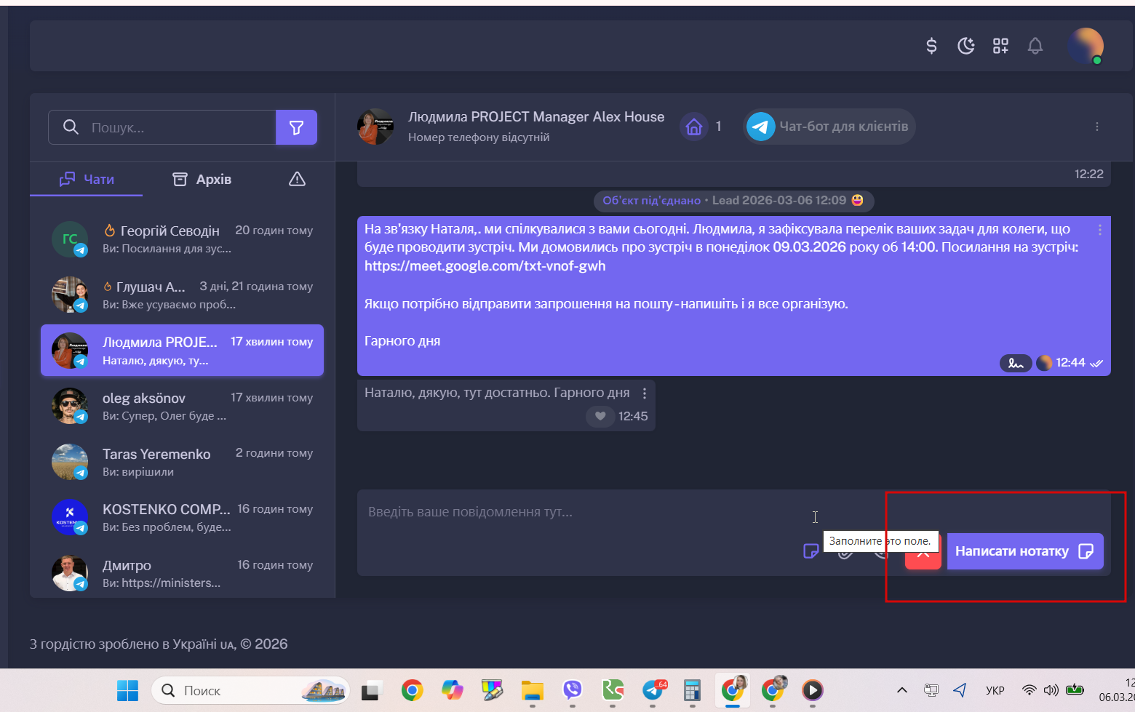Click the KOSTENKO company logo avatar

point(70,518)
